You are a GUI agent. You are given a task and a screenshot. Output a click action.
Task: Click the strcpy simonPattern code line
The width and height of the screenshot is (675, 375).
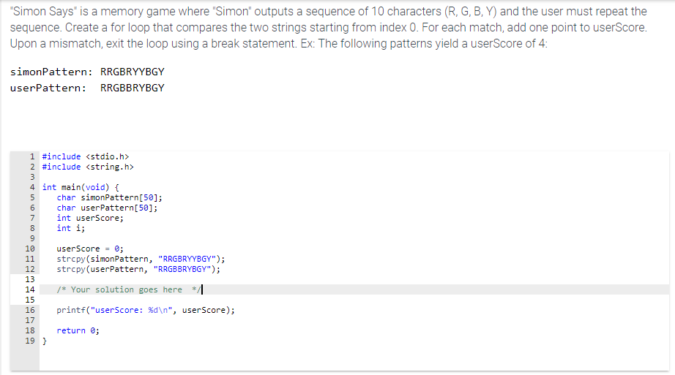(141, 259)
